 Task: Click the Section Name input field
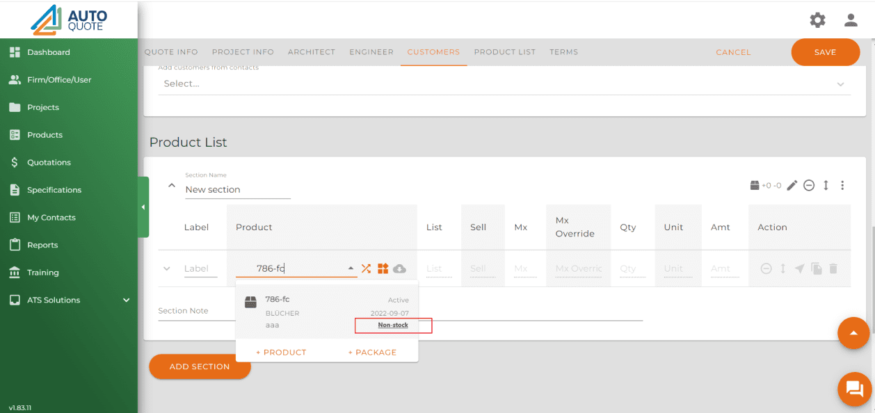coord(236,190)
